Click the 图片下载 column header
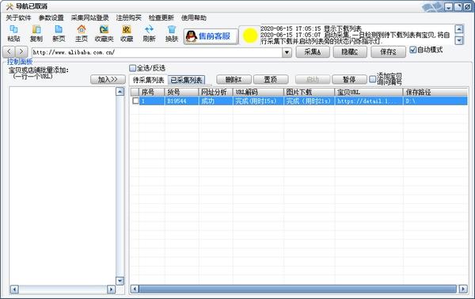 click(x=310, y=92)
